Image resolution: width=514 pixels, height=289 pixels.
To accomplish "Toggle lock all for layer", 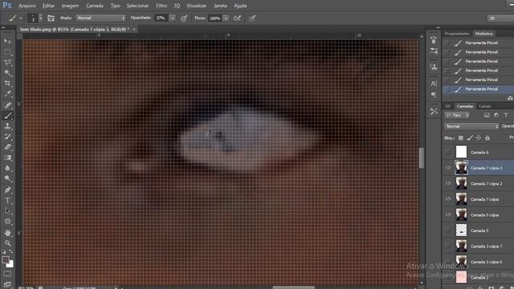I will [x=487, y=138].
